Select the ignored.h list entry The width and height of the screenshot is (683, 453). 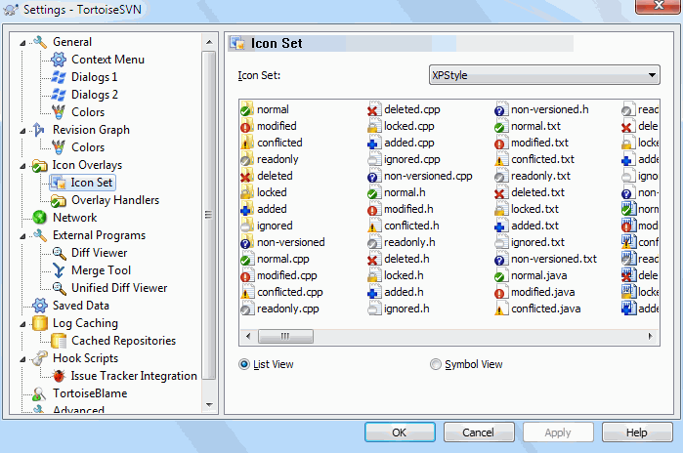[x=399, y=309]
